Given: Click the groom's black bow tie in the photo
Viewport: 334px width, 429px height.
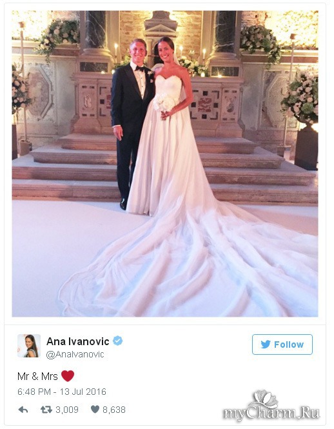Looking at the screenshot, I should (140, 68).
